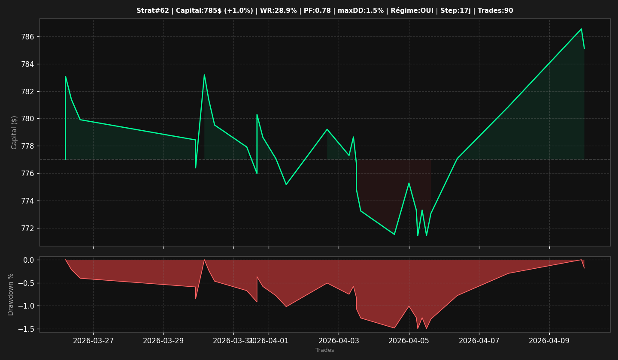The height and width of the screenshot is (360, 618).
Task: Click the −1.0 tick on drawdown axis
Action: pyautogui.click(x=26, y=306)
